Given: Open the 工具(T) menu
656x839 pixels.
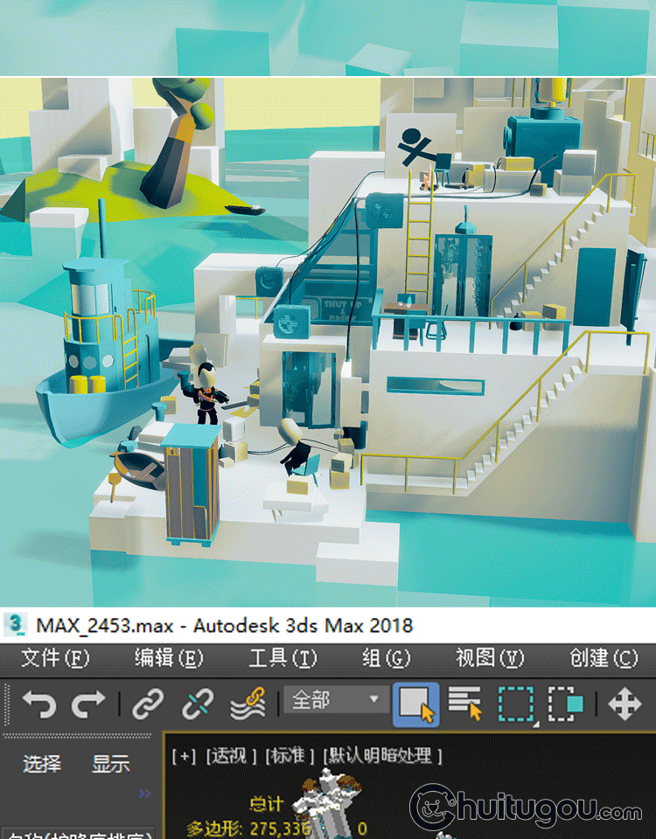Looking at the screenshot, I should pyautogui.click(x=283, y=658).
